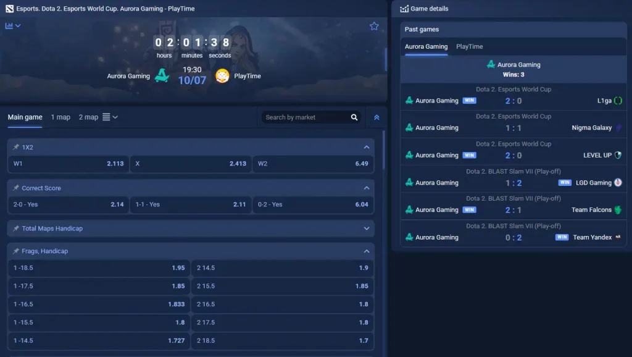Select correct score 0-2 Yes
This screenshot has width=632, height=357.
pos(313,204)
